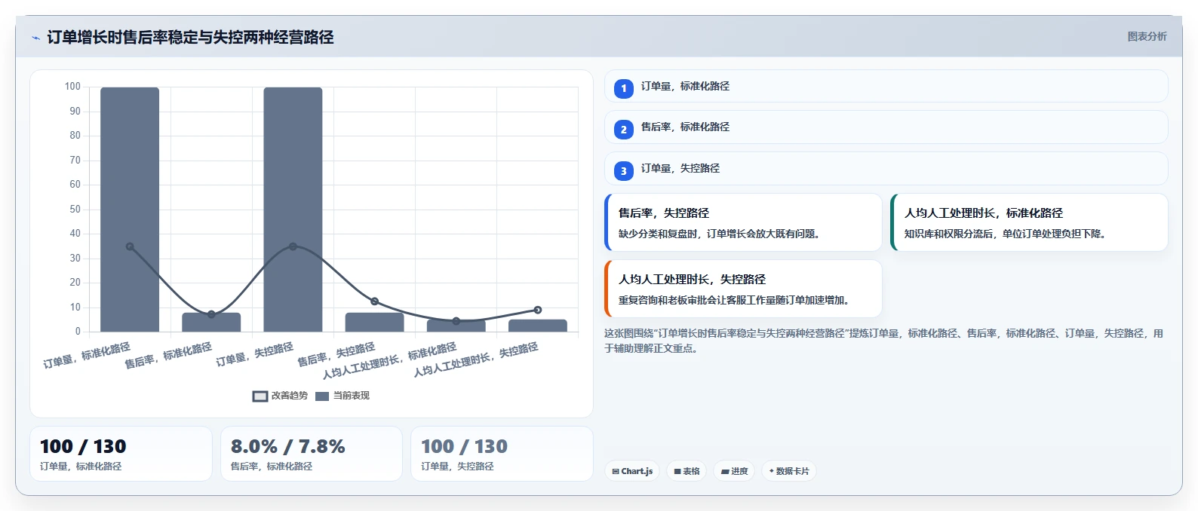Image resolution: width=1198 pixels, height=511 pixels.
Task: Click the 图表分析 label in the header
Action: [x=1147, y=36]
